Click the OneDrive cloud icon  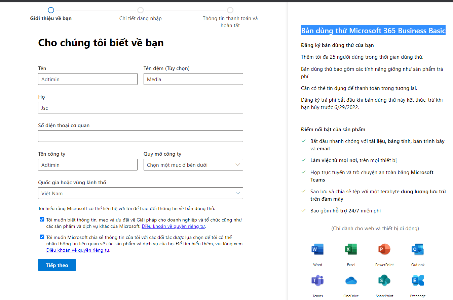pyautogui.click(x=351, y=281)
